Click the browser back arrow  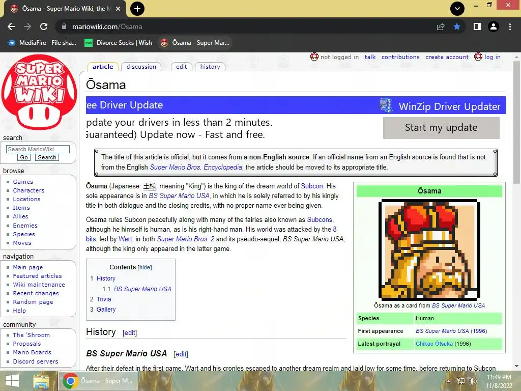[11, 26]
